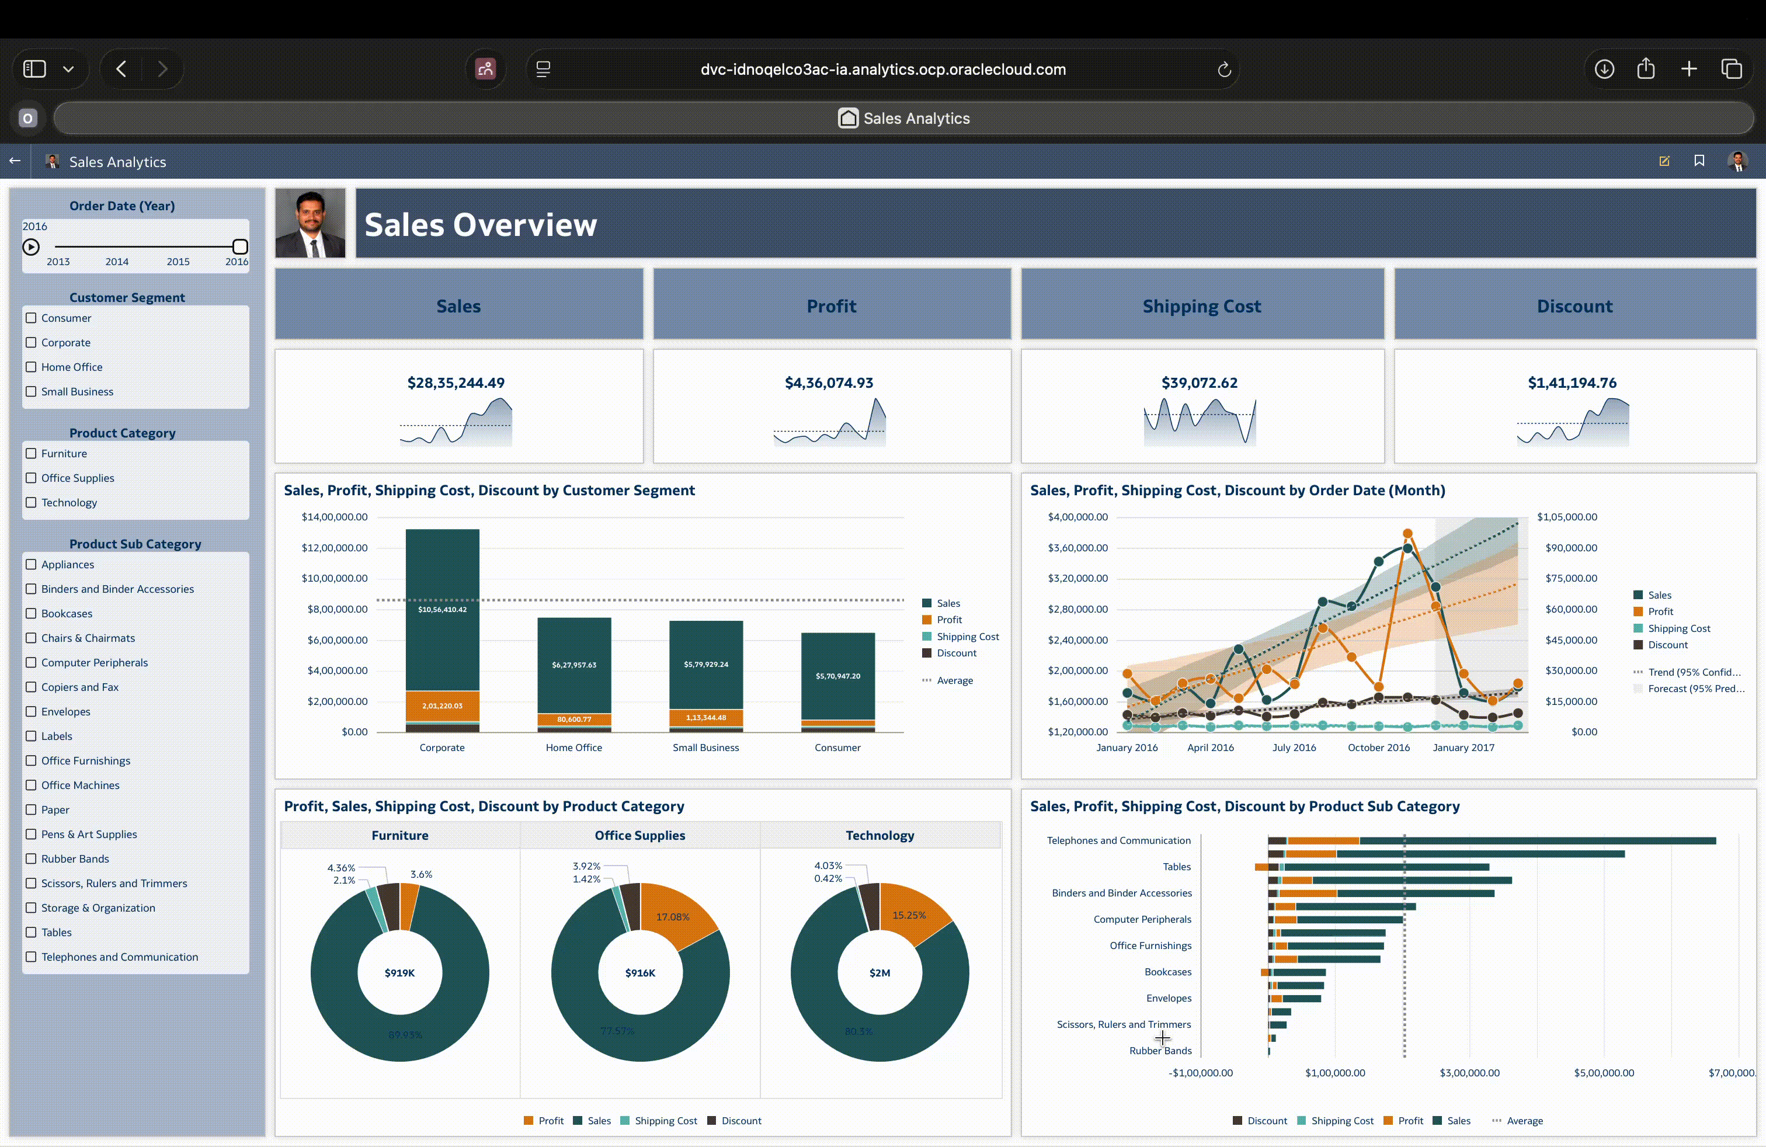1766x1147 pixels.
Task: Click the bookmark icon in the Sales Analytics header
Action: click(x=1698, y=161)
